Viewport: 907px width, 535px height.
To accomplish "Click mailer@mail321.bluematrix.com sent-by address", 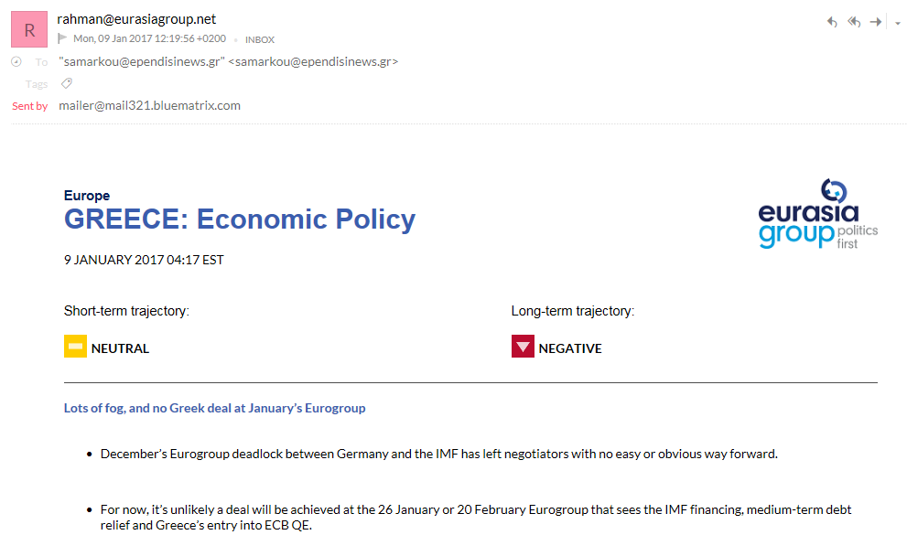I will pyautogui.click(x=149, y=106).
